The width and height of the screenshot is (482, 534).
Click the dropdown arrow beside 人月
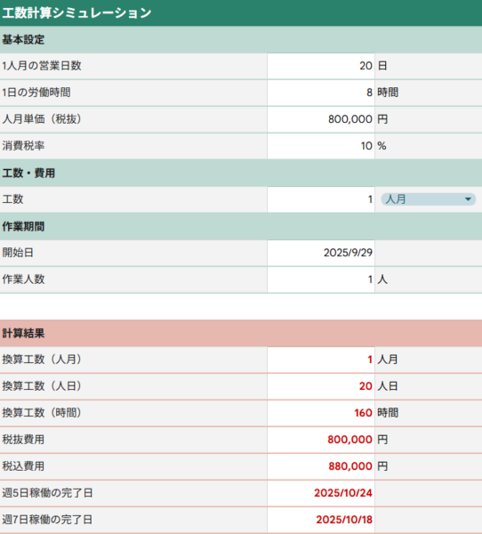(468, 199)
